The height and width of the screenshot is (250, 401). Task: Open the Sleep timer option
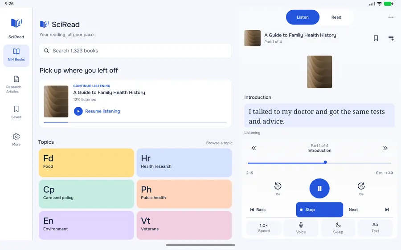click(x=338, y=228)
